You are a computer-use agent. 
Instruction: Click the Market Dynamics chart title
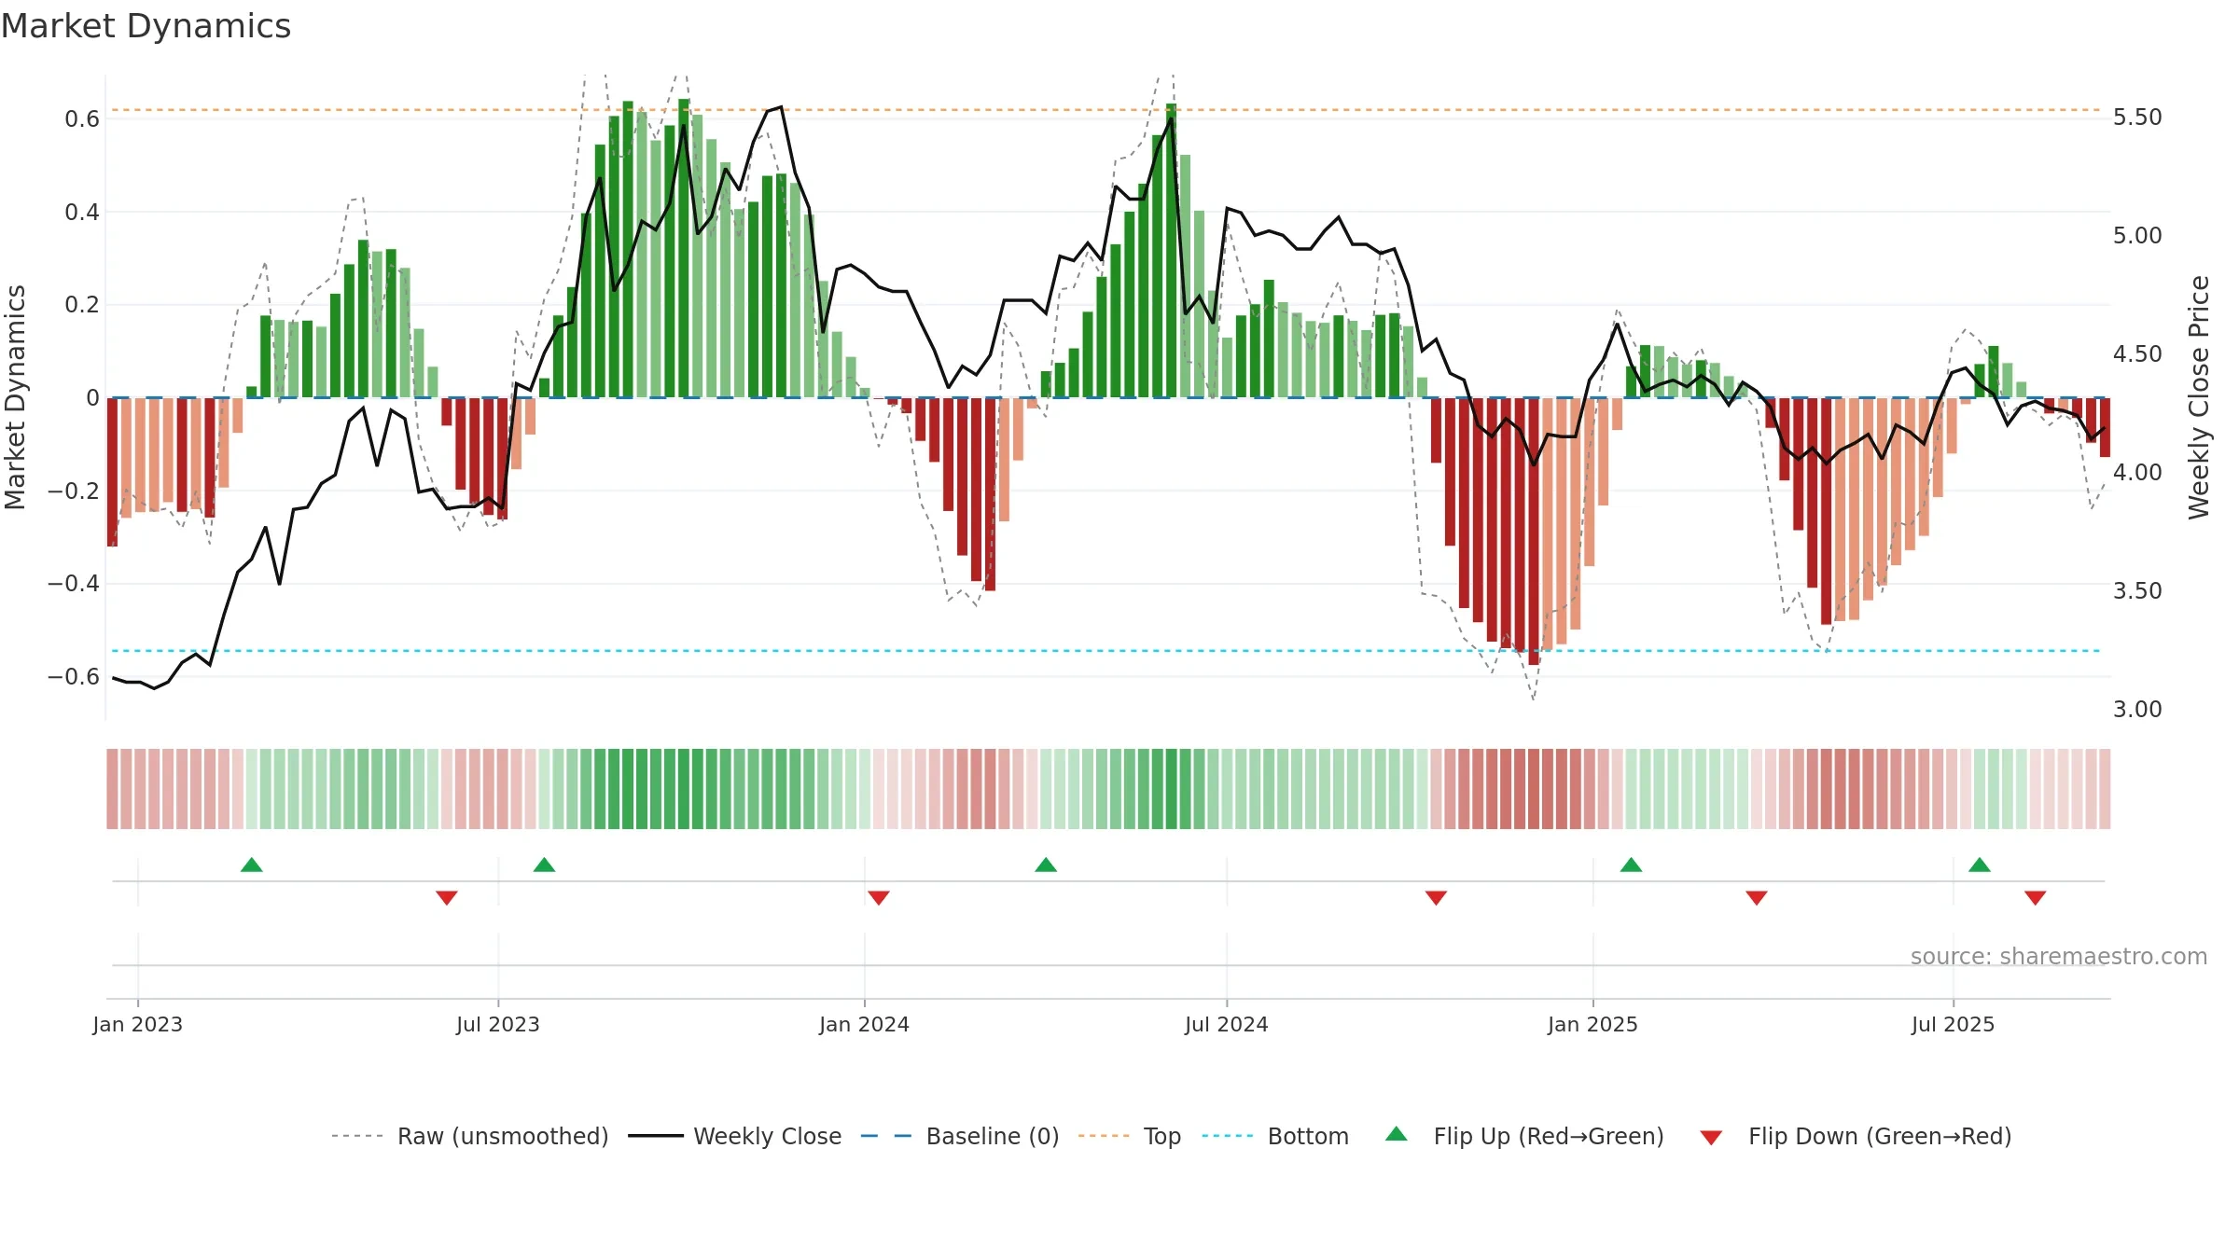coord(146,26)
